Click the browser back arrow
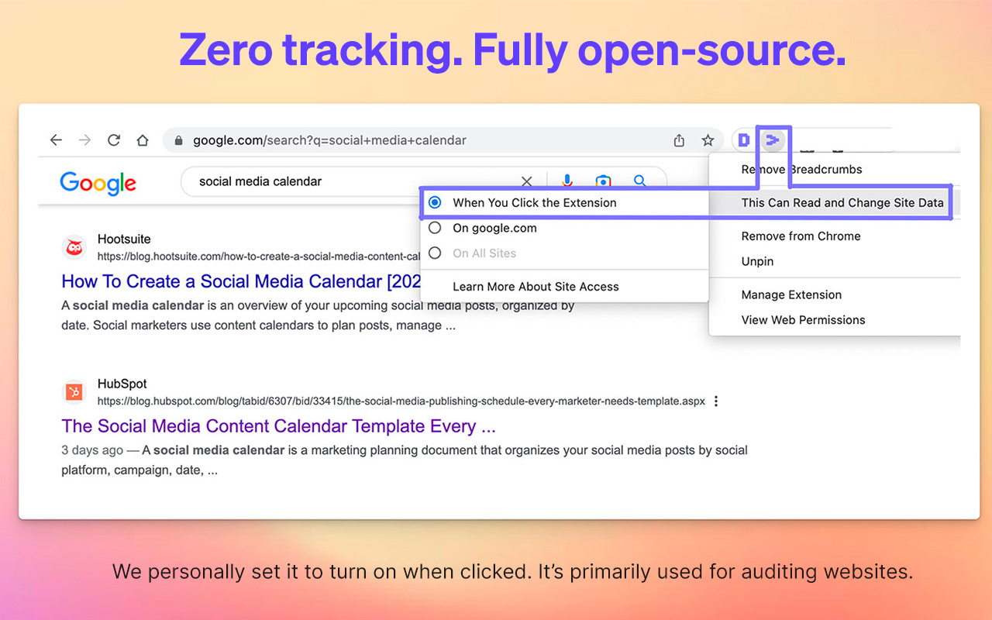 tap(56, 140)
